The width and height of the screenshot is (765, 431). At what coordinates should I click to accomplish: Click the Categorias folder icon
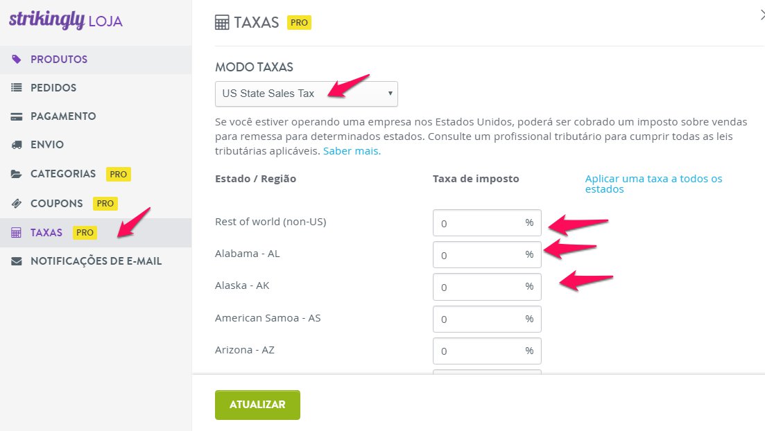(17, 174)
